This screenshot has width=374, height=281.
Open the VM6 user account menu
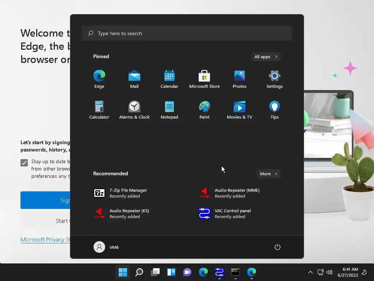tap(106, 247)
